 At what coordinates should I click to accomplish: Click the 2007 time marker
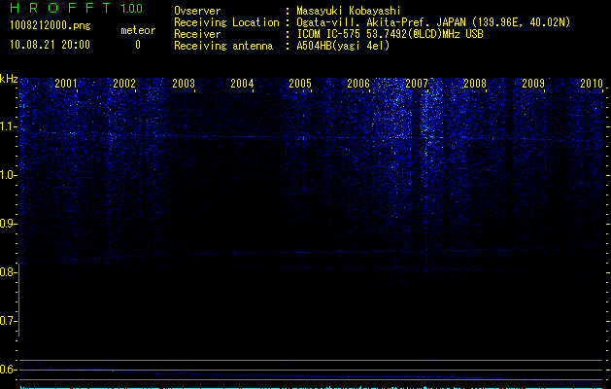coord(417,83)
